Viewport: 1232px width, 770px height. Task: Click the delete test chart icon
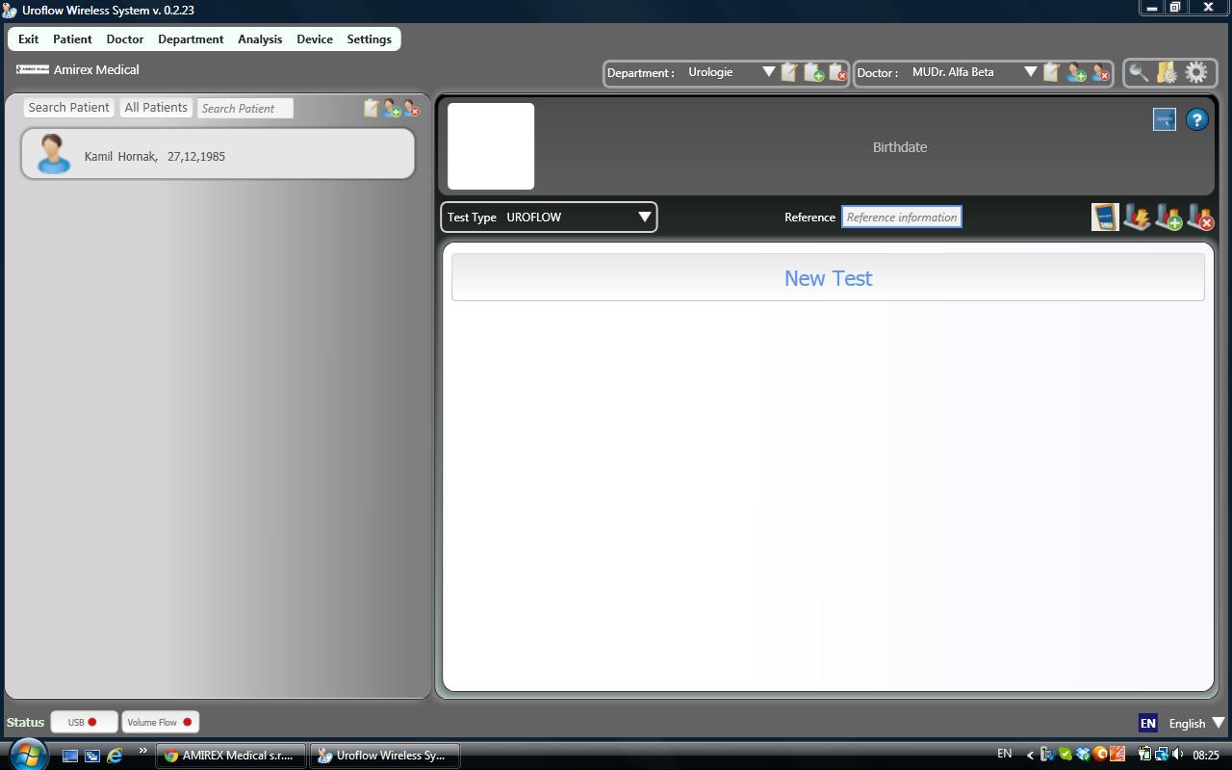(1200, 218)
